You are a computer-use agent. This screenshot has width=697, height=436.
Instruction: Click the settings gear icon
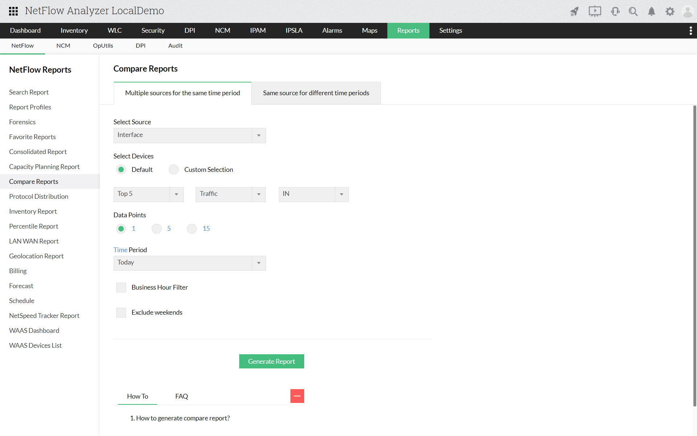pyautogui.click(x=670, y=11)
